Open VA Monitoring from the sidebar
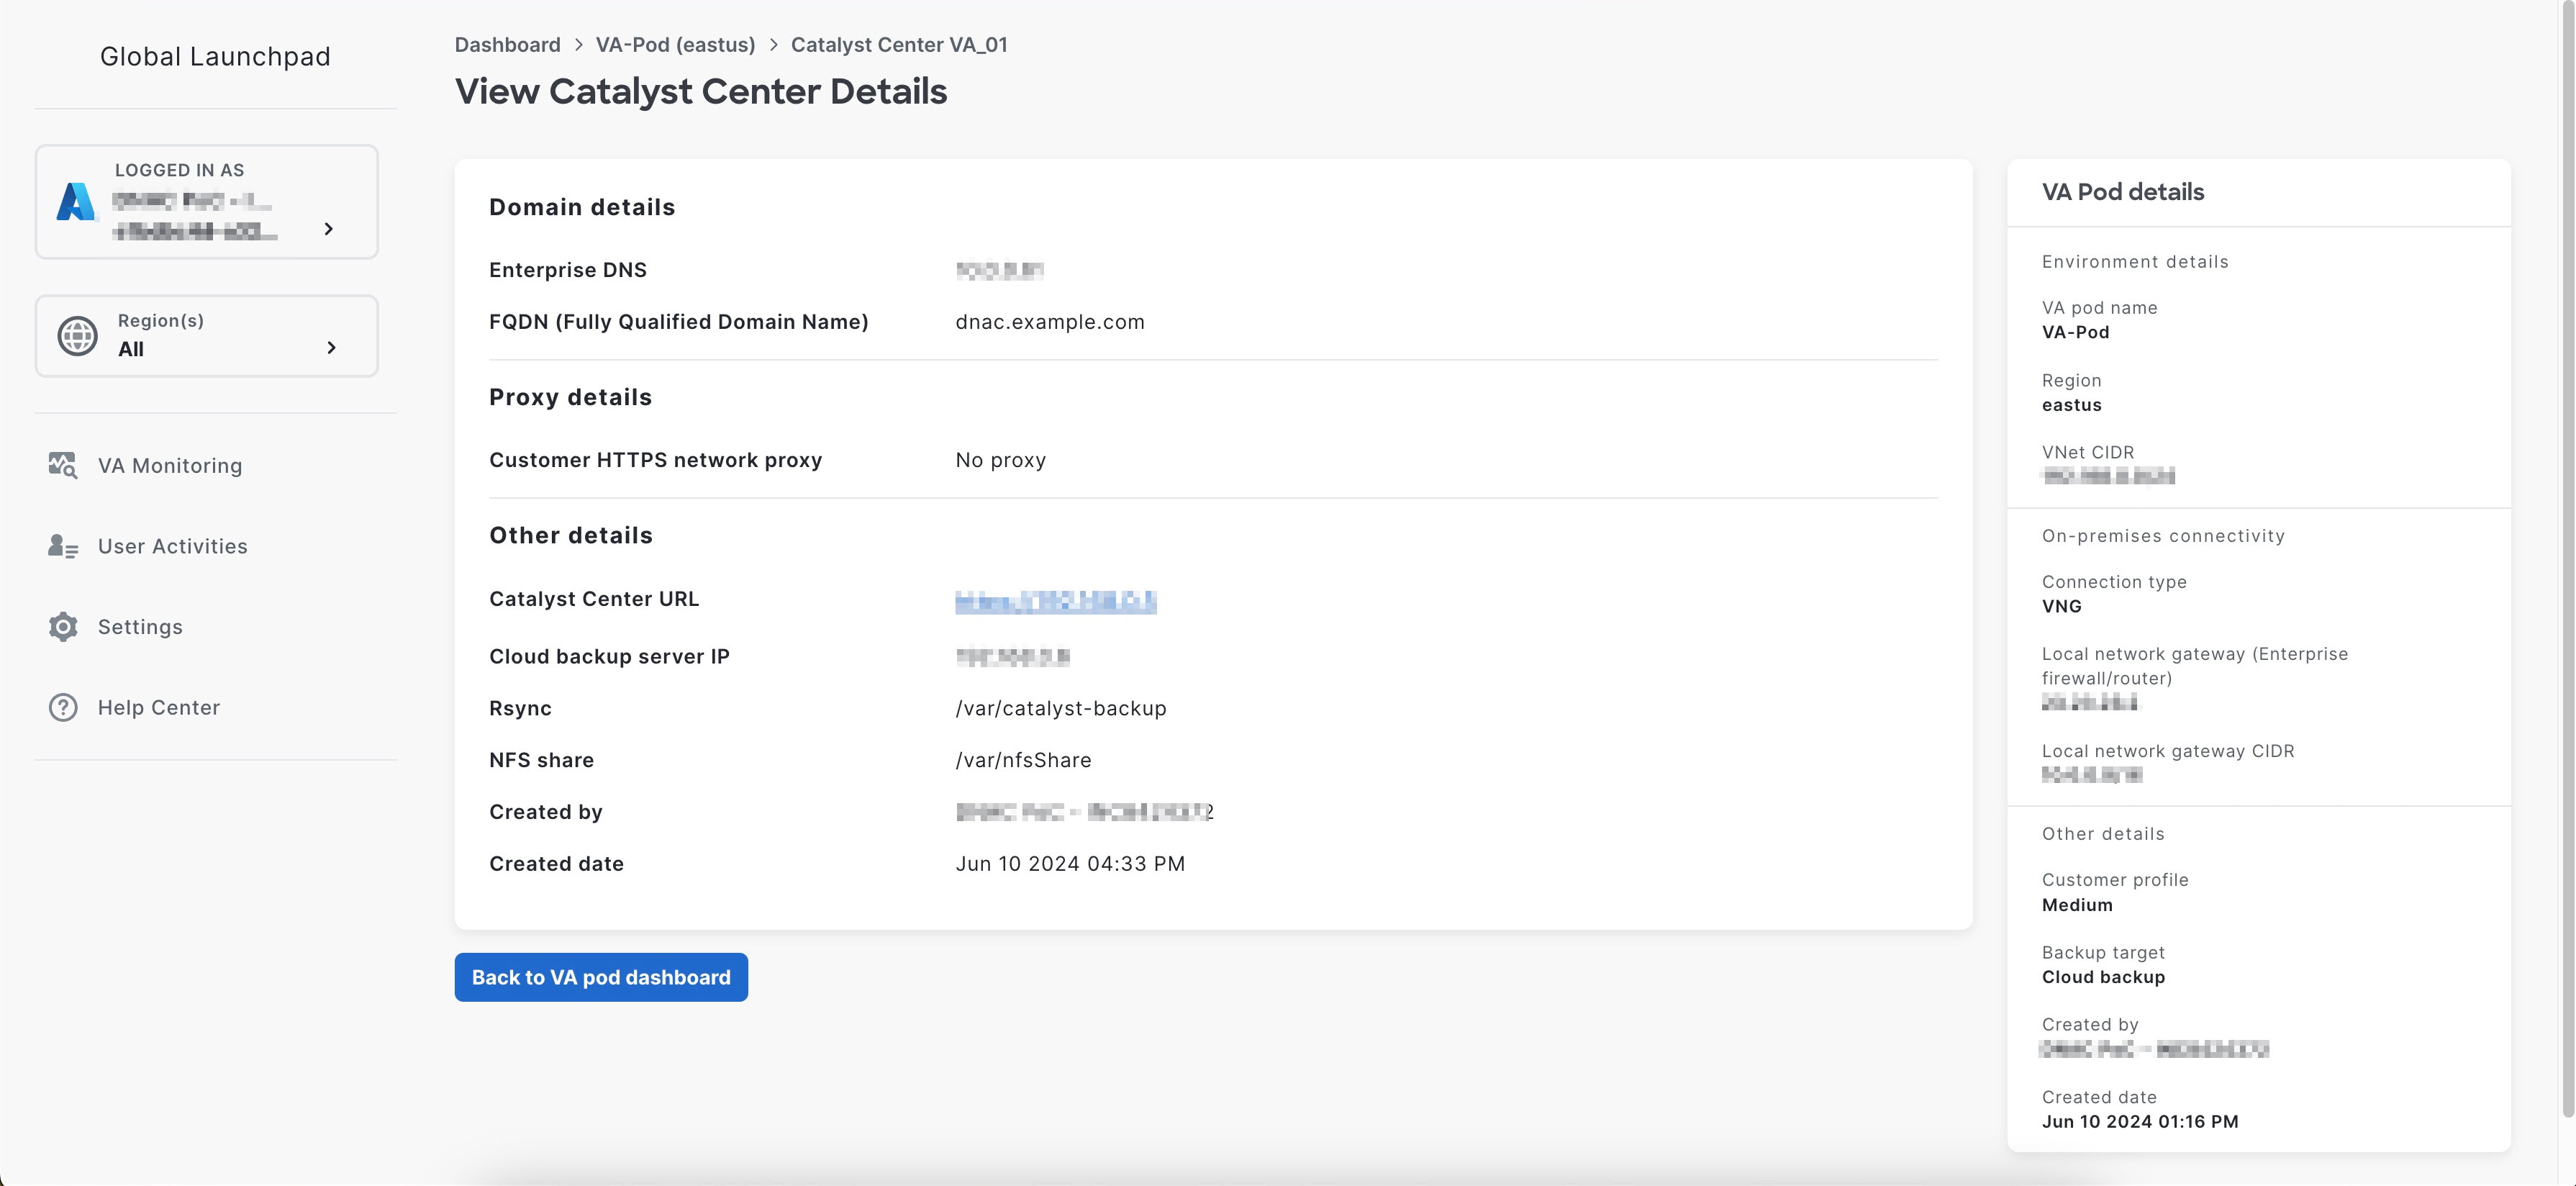Viewport: 2576px width, 1186px height. 170,466
